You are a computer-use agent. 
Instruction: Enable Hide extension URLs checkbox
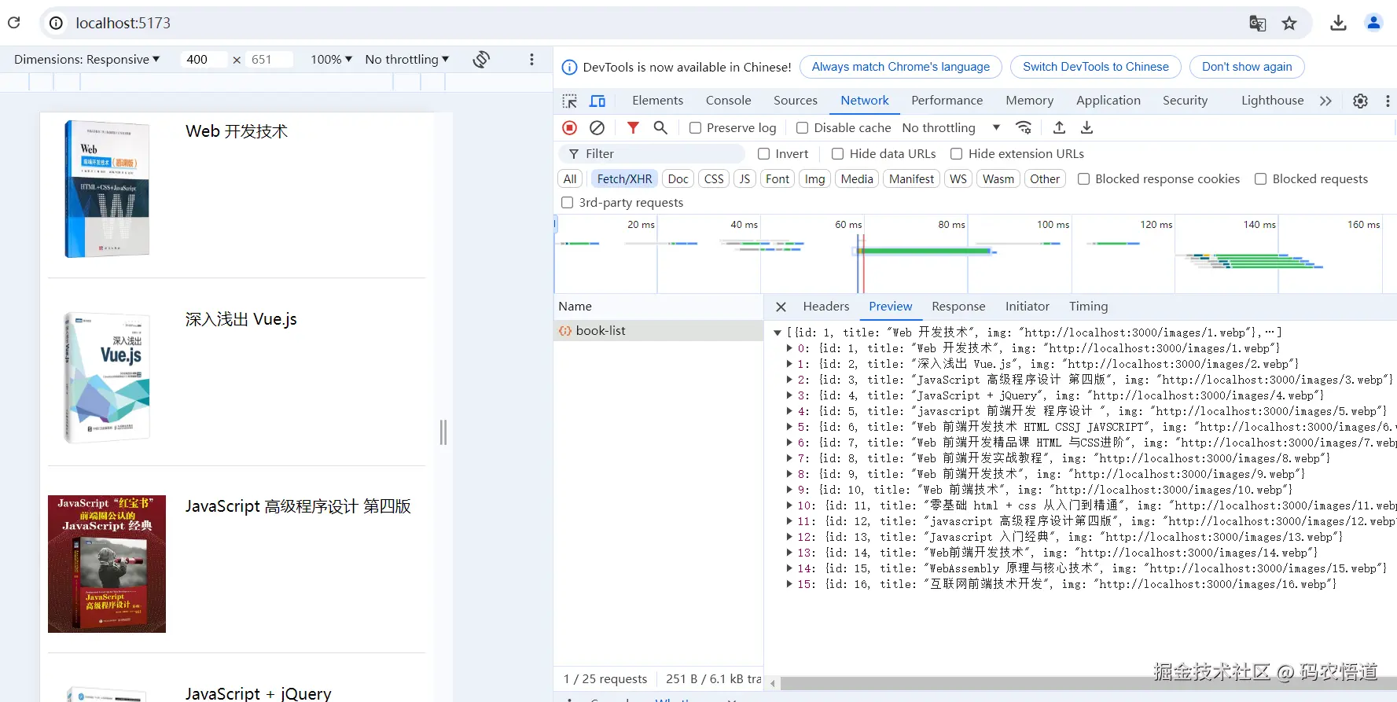(956, 154)
